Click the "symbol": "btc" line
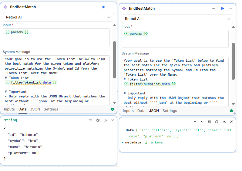The width and height of the screenshot is (242, 171). point(24,141)
